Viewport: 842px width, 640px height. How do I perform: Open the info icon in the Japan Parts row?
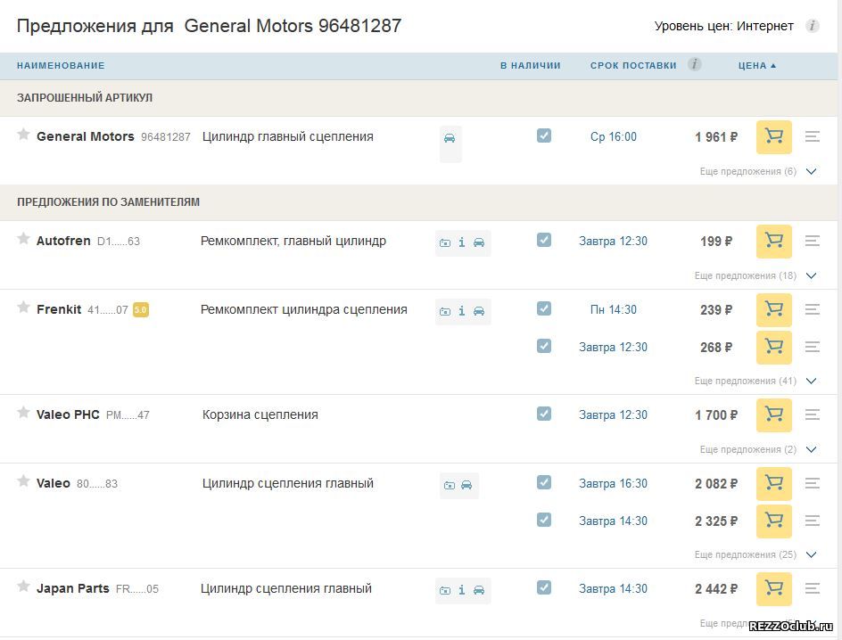pos(462,590)
